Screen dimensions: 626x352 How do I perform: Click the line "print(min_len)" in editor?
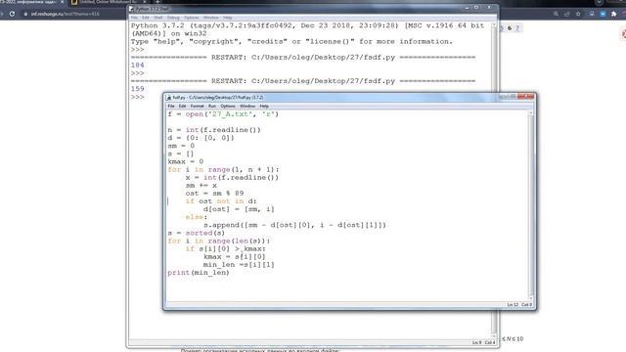199,273
